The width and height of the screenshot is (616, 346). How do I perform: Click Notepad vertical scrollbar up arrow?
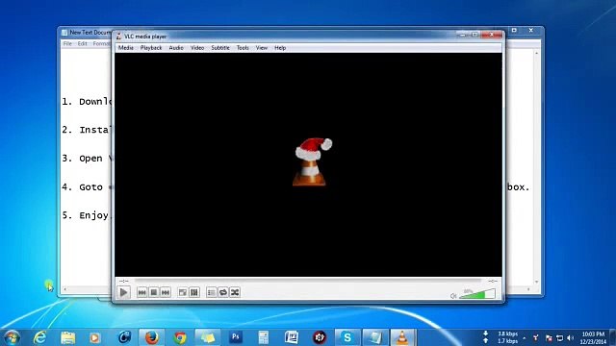[x=537, y=53]
